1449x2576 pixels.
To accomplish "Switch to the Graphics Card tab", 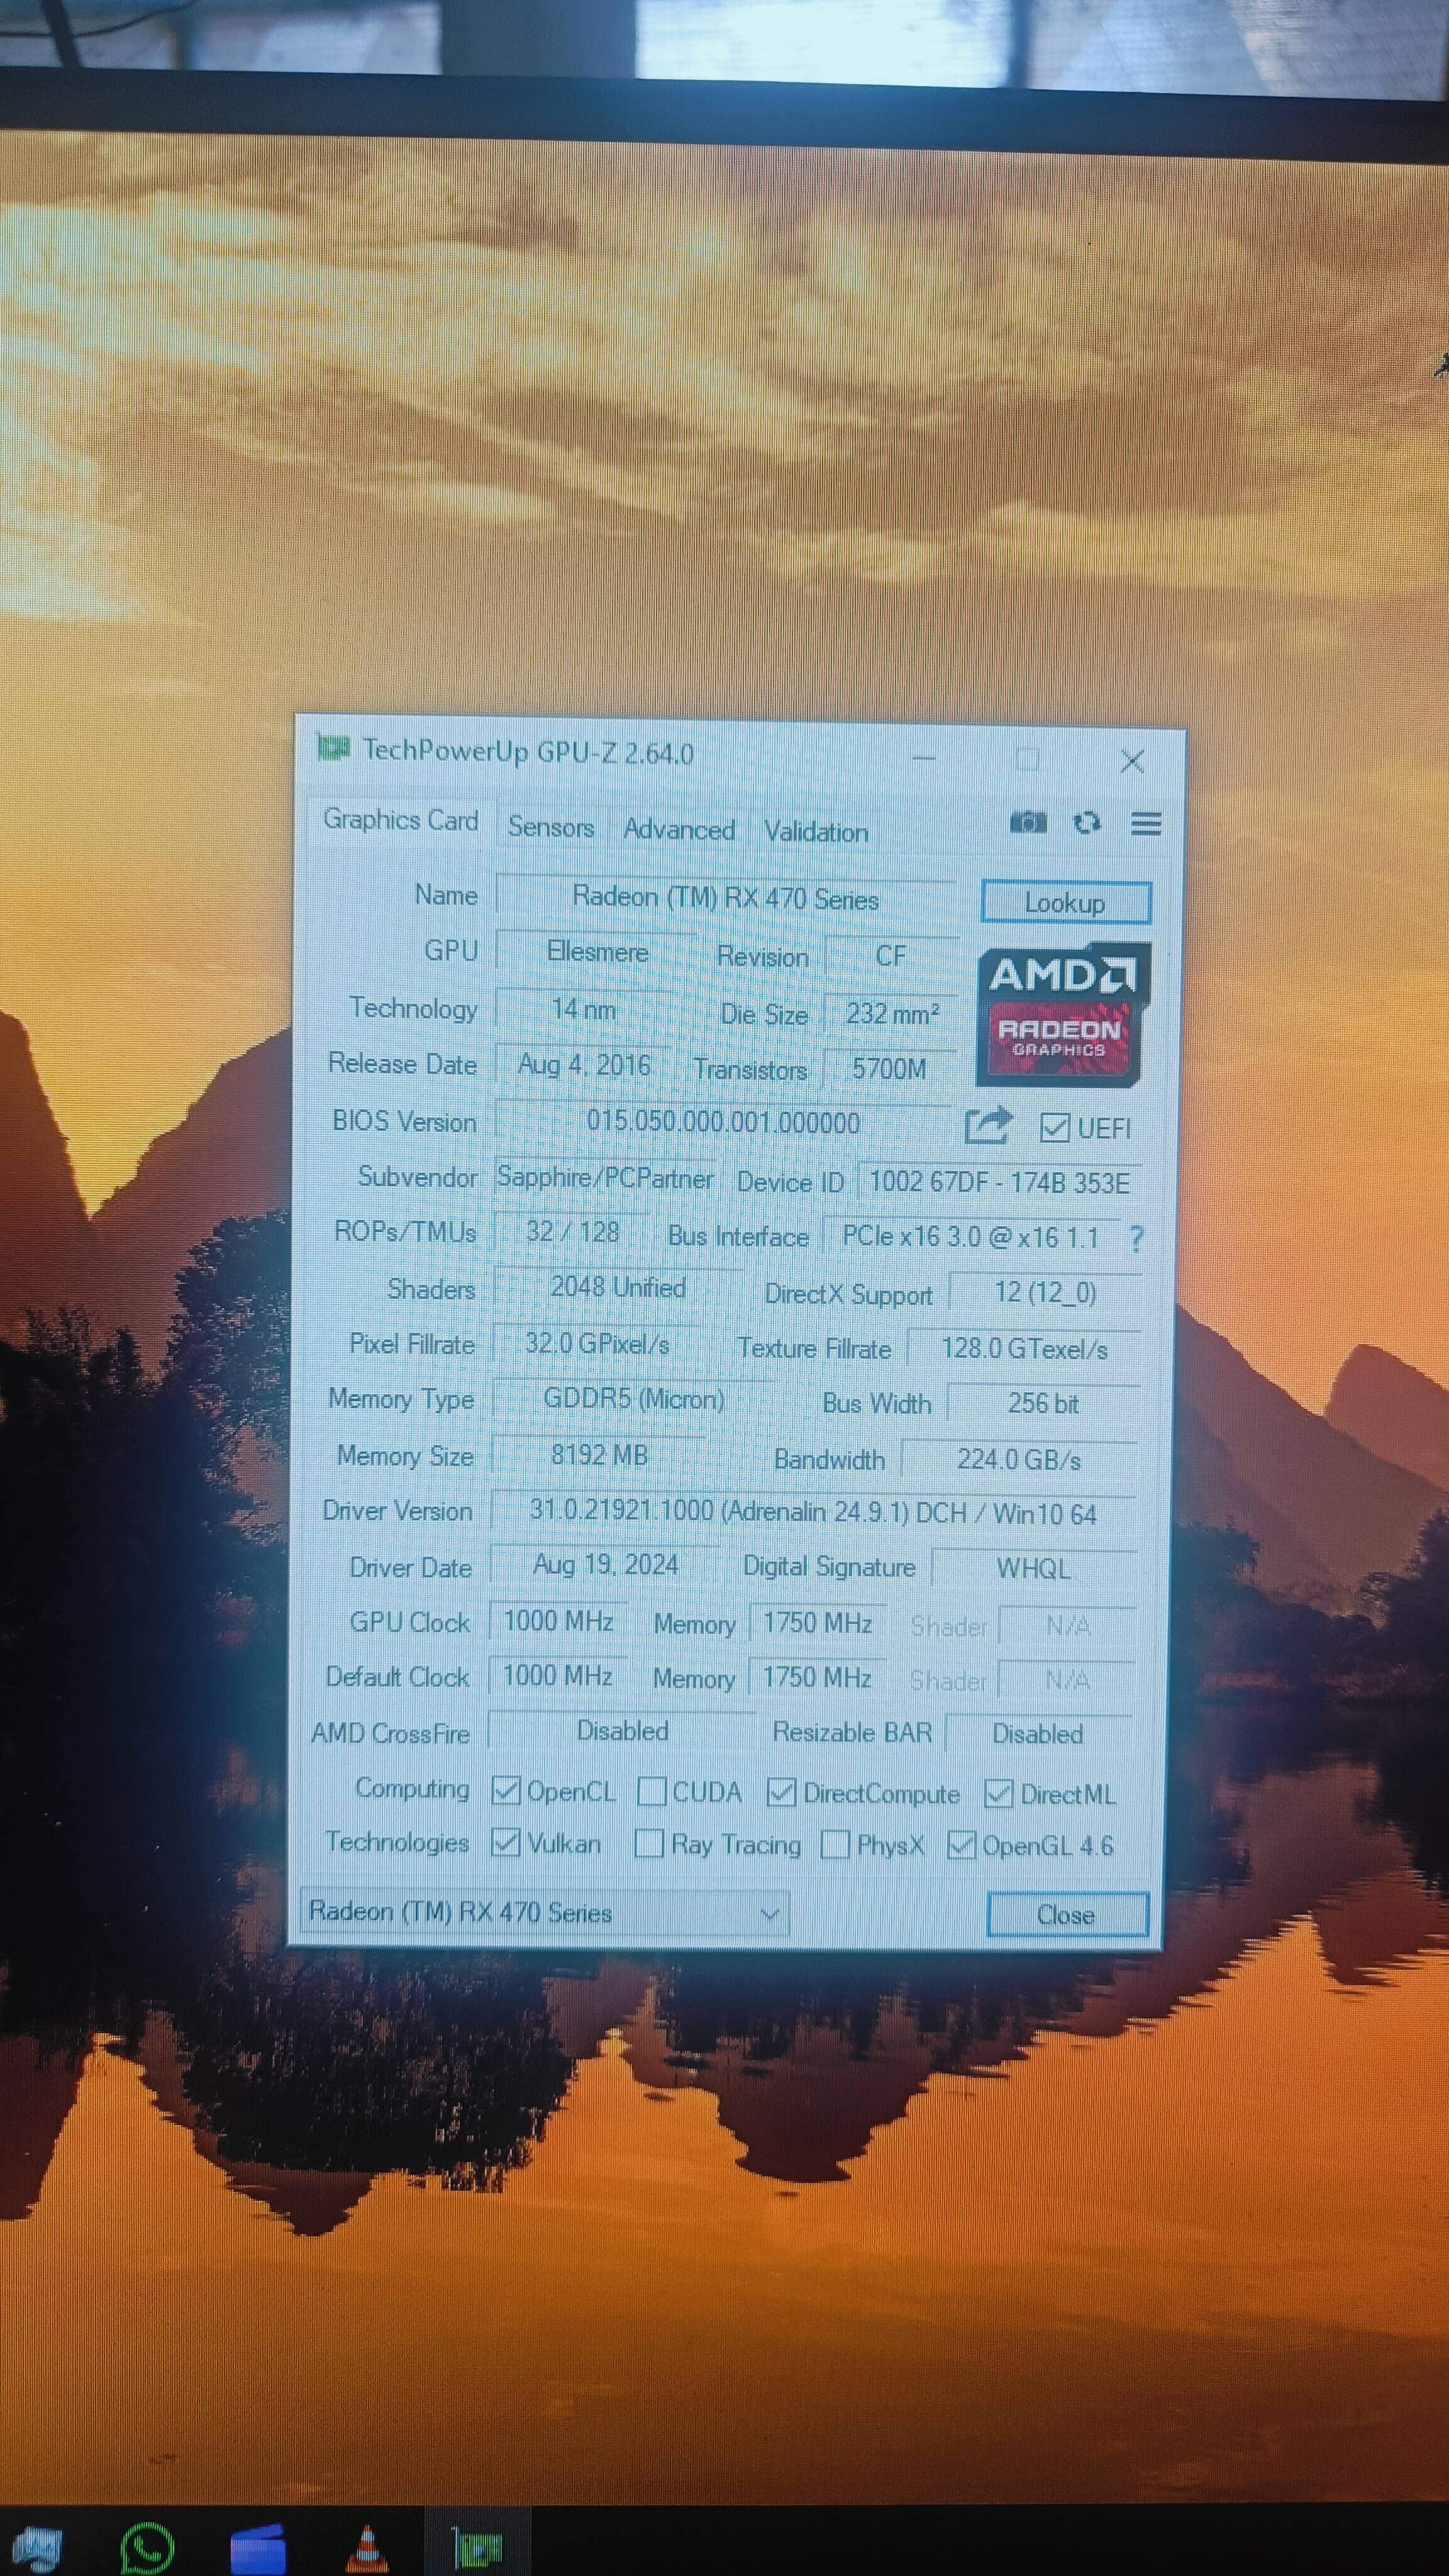I will [x=400, y=820].
